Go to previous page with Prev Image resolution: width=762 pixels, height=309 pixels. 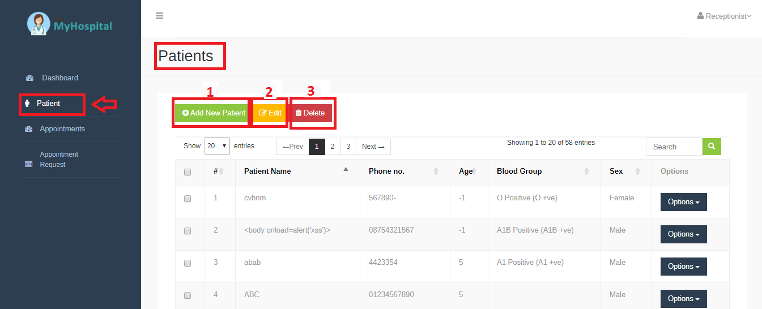(x=292, y=147)
